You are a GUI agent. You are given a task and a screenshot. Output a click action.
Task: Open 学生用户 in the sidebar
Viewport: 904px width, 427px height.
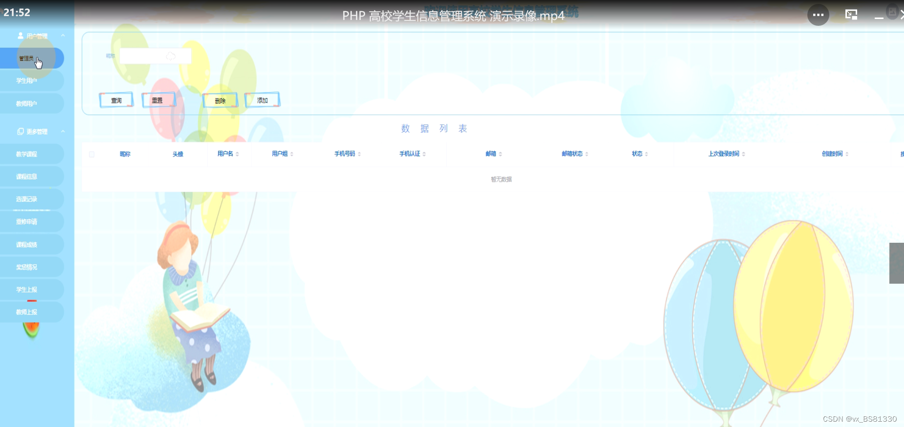(x=32, y=81)
